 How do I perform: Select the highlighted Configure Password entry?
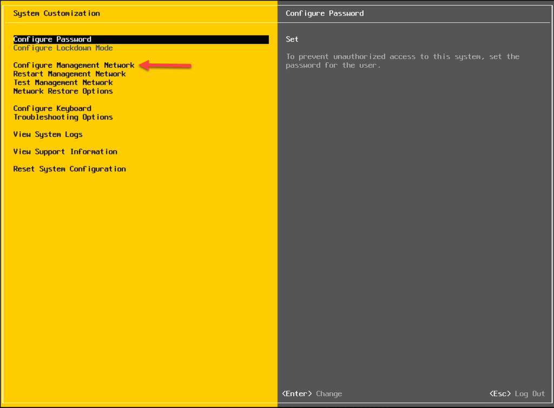52,39
